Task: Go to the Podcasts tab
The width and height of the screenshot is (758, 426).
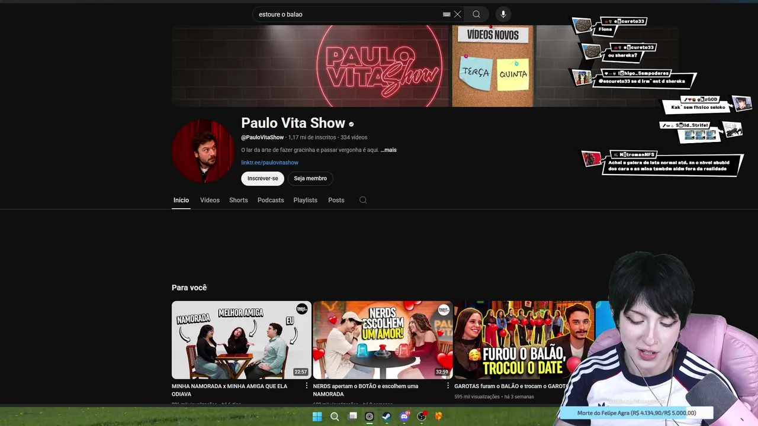Action: [271, 201]
